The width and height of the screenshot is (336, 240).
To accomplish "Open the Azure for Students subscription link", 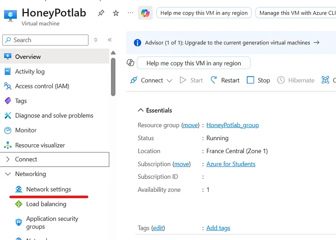I will pyautogui.click(x=231, y=164).
